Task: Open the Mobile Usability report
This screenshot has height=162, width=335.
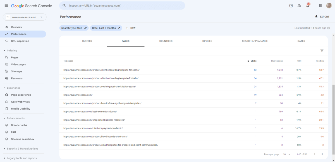Action: (20, 109)
